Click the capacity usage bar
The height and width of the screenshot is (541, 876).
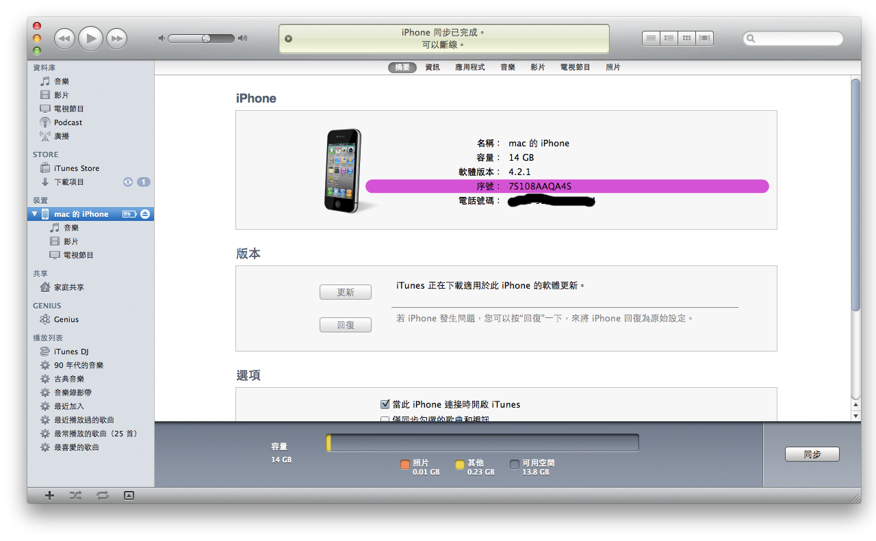[482, 443]
